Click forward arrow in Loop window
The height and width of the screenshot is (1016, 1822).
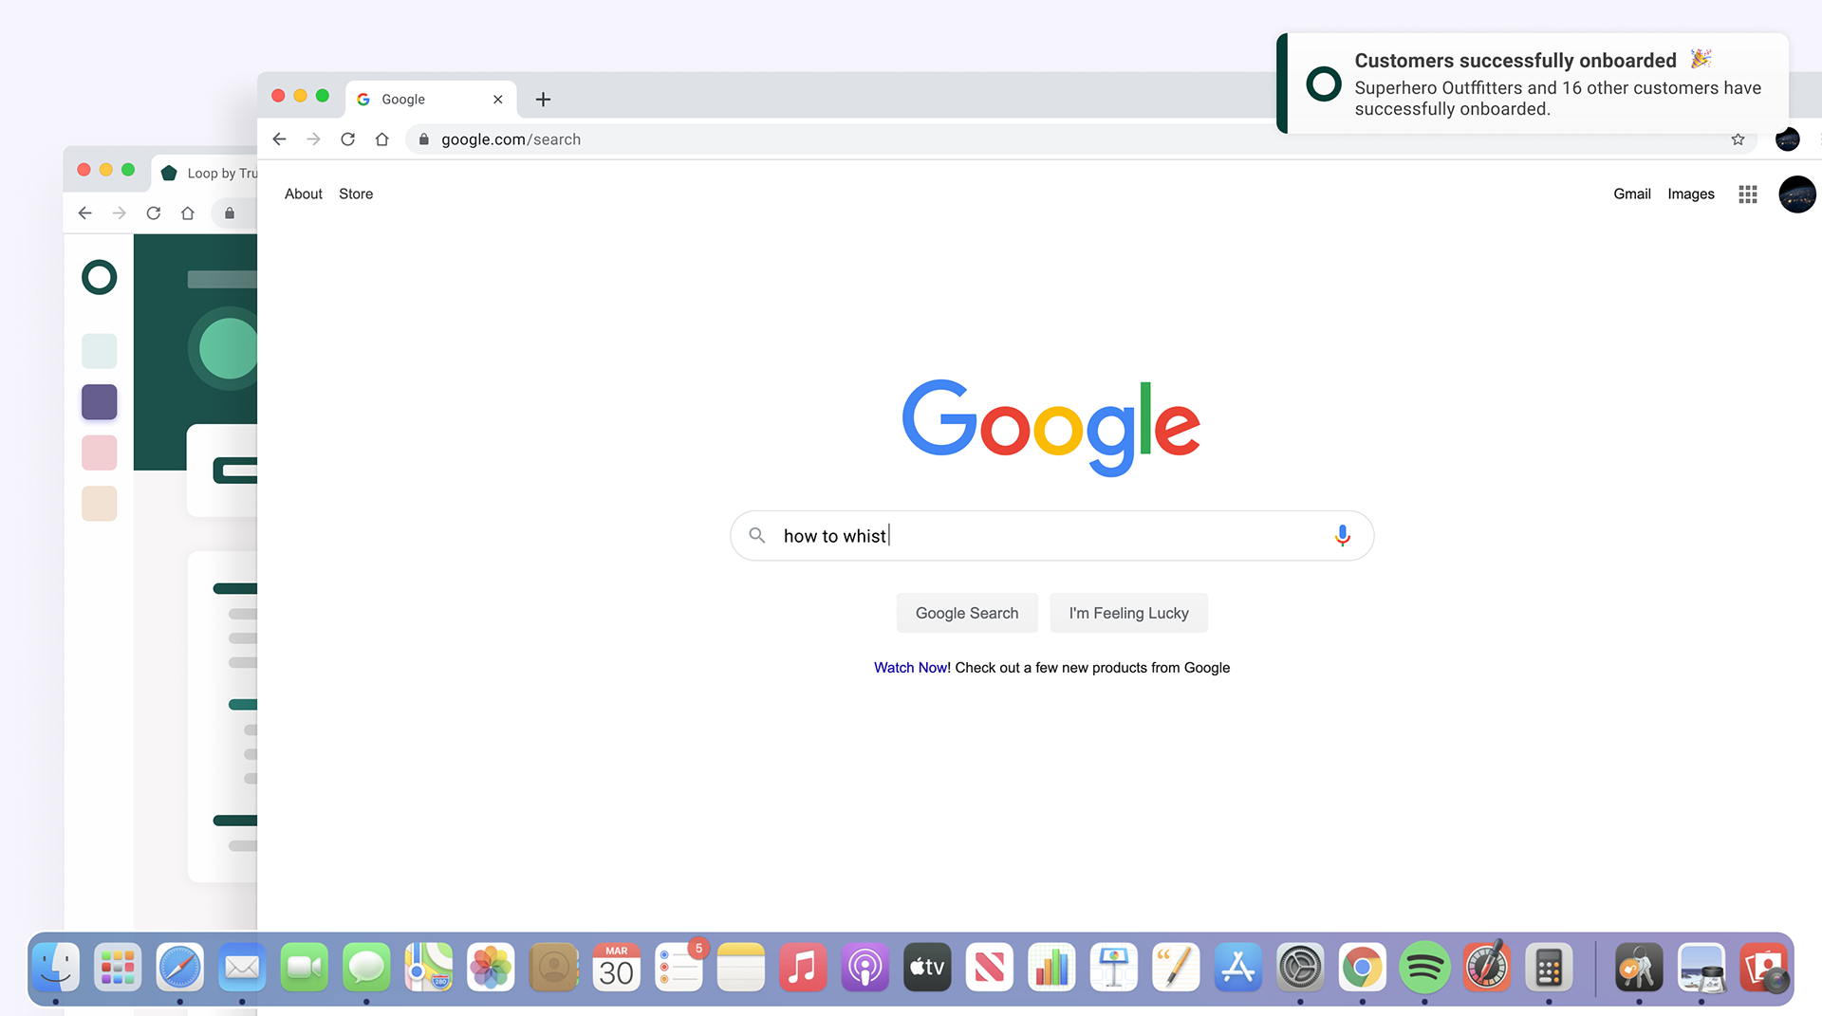120,213
